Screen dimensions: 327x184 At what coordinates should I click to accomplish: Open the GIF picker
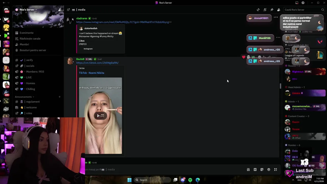pyautogui.click(x=255, y=169)
